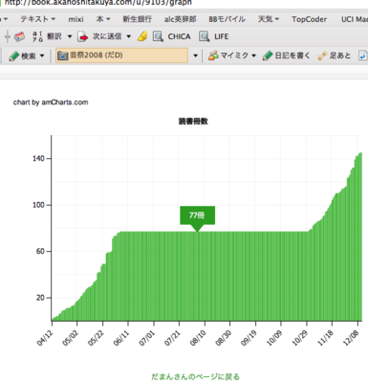Click the 20 y-axis label
Image resolution: width=368 pixels, height=383 pixels.
click(x=40, y=298)
